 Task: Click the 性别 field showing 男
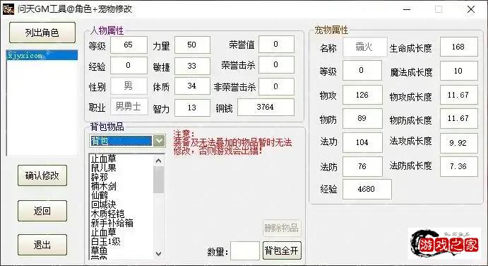click(129, 86)
